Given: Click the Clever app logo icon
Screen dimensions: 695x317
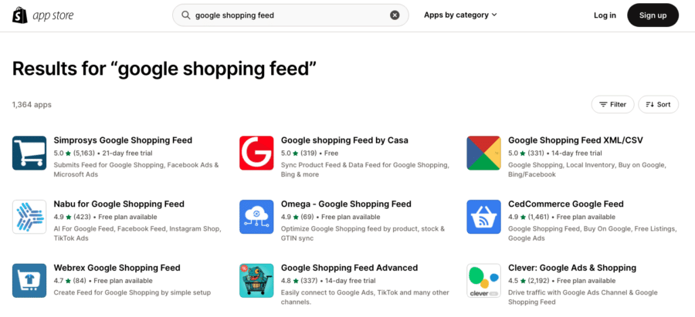Looking at the screenshot, I should (484, 281).
